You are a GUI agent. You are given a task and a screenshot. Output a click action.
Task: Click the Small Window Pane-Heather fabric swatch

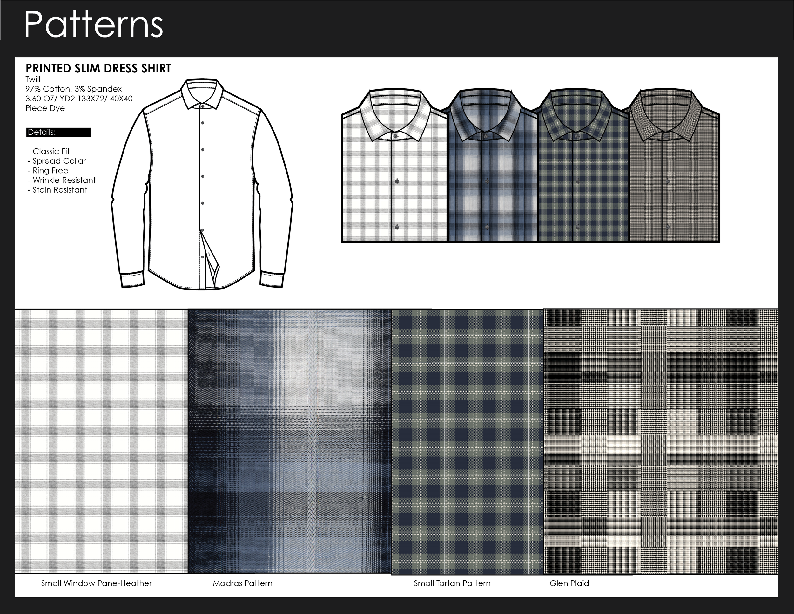101,441
